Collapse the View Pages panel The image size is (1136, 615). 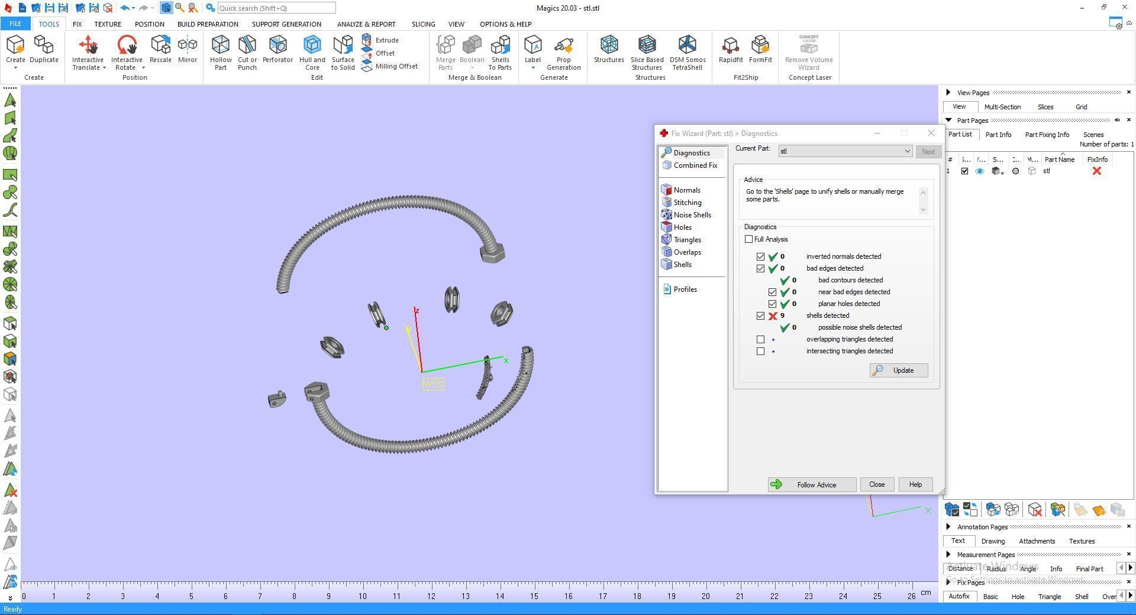[948, 93]
